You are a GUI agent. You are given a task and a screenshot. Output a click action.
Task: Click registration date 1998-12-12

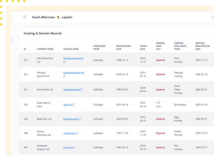122,60
